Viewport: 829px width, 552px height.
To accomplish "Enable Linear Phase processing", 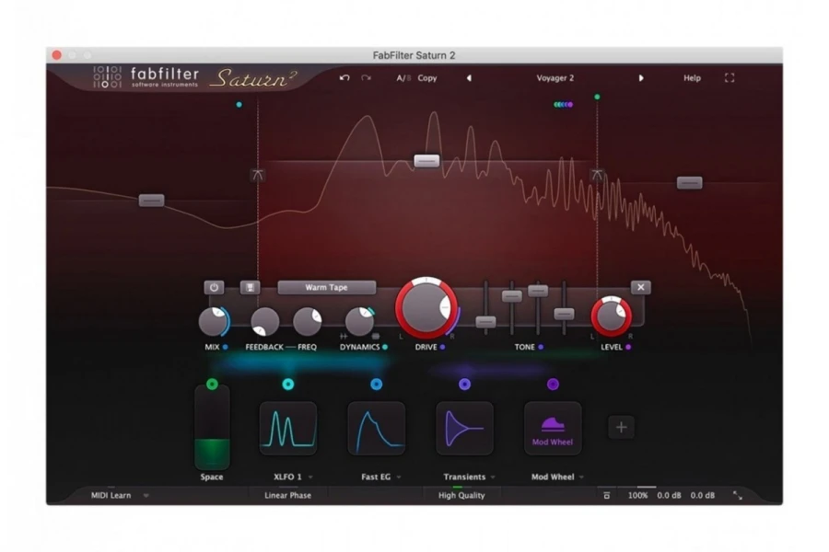I will [287, 496].
